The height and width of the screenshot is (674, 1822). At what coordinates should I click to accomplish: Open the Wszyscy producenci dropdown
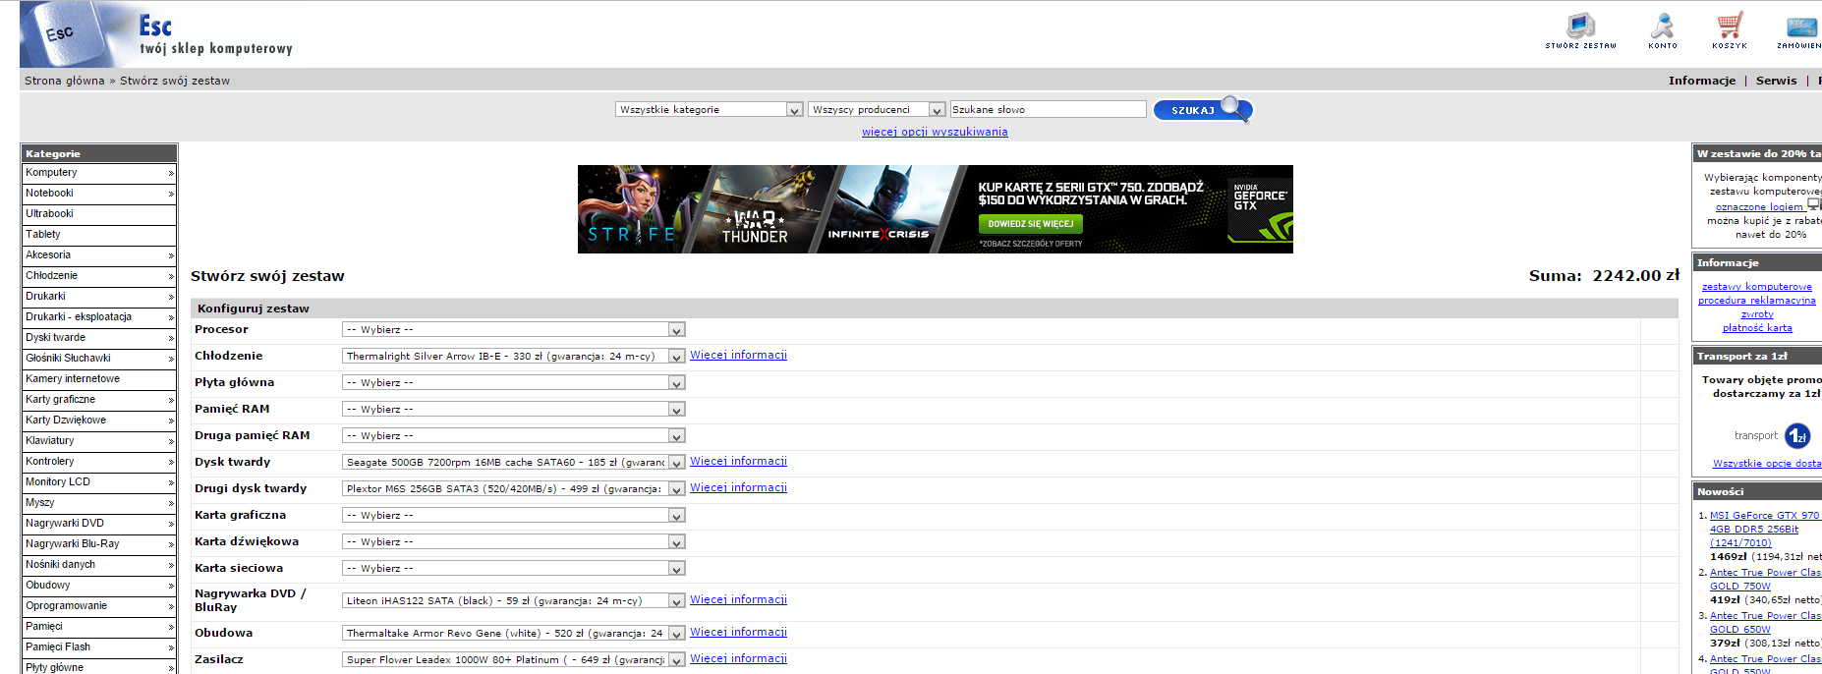877,110
